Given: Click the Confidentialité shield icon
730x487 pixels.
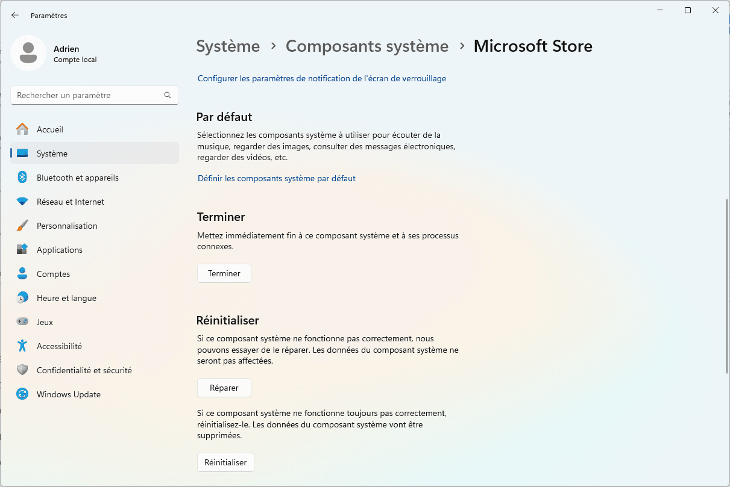Looking at the screenshot, I should point(22,370).
